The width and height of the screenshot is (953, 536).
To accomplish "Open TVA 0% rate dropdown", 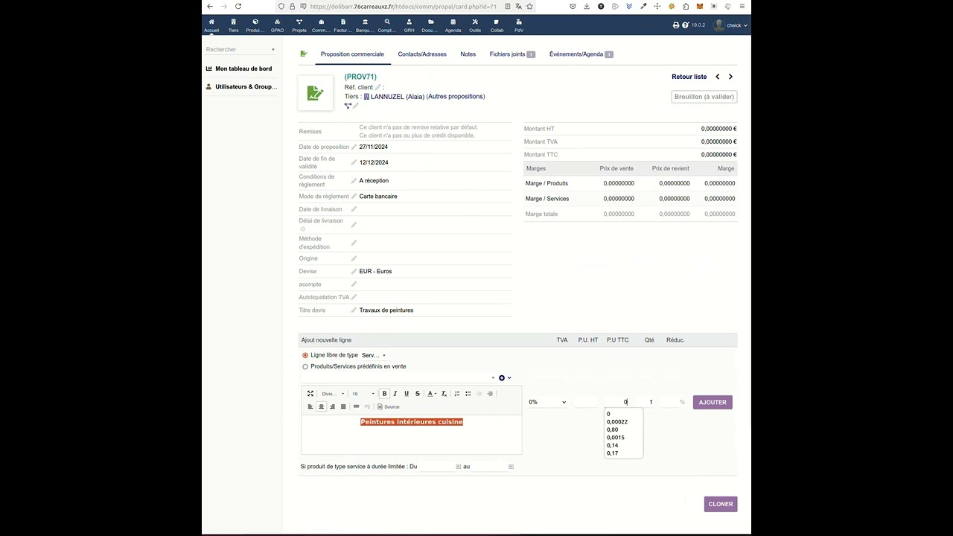I will point(547,402).
